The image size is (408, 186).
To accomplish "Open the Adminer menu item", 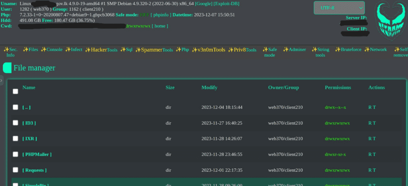I will [x=294, y=50].
